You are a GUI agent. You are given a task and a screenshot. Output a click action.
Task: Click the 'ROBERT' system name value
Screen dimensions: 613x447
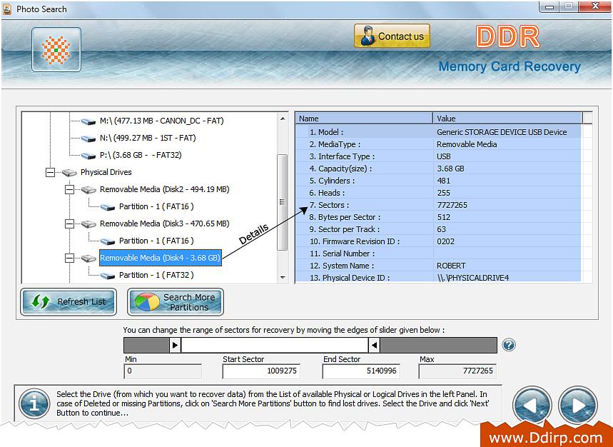tap(451, 266)
